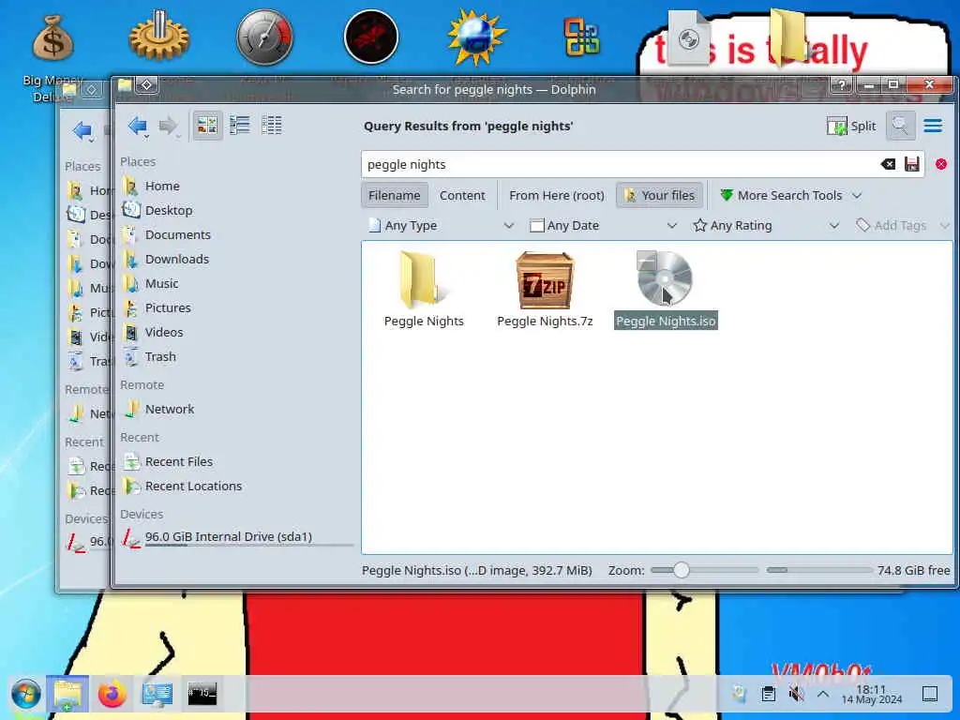Select the Peggle Nights.iso disc image
This screenshot has height=720, width=960.
(666, 290)
